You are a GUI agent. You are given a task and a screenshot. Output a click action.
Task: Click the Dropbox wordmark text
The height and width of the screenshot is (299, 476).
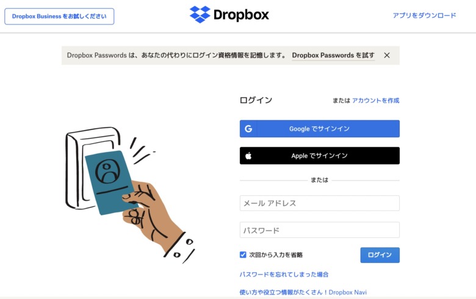pos(241,15)
